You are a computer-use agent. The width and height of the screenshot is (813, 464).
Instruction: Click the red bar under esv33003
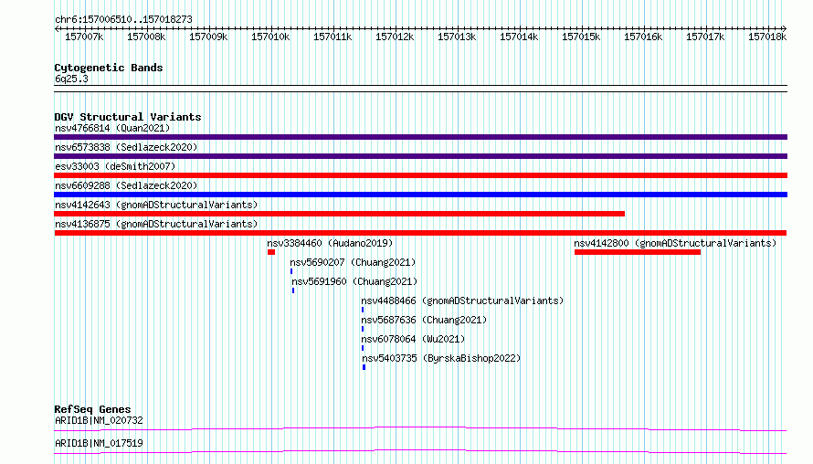pyautogui.click(x=420, y=175)
